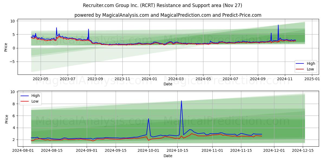Click the 2024-11 x-axis tick label
Screen dimensions: 325x162
(285, 79)
